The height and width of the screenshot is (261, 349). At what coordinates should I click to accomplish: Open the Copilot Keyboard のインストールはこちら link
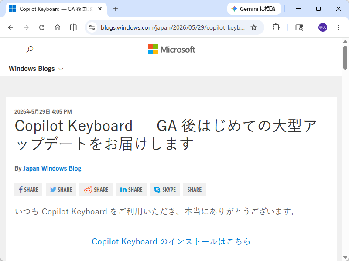(x=171, y=241)
